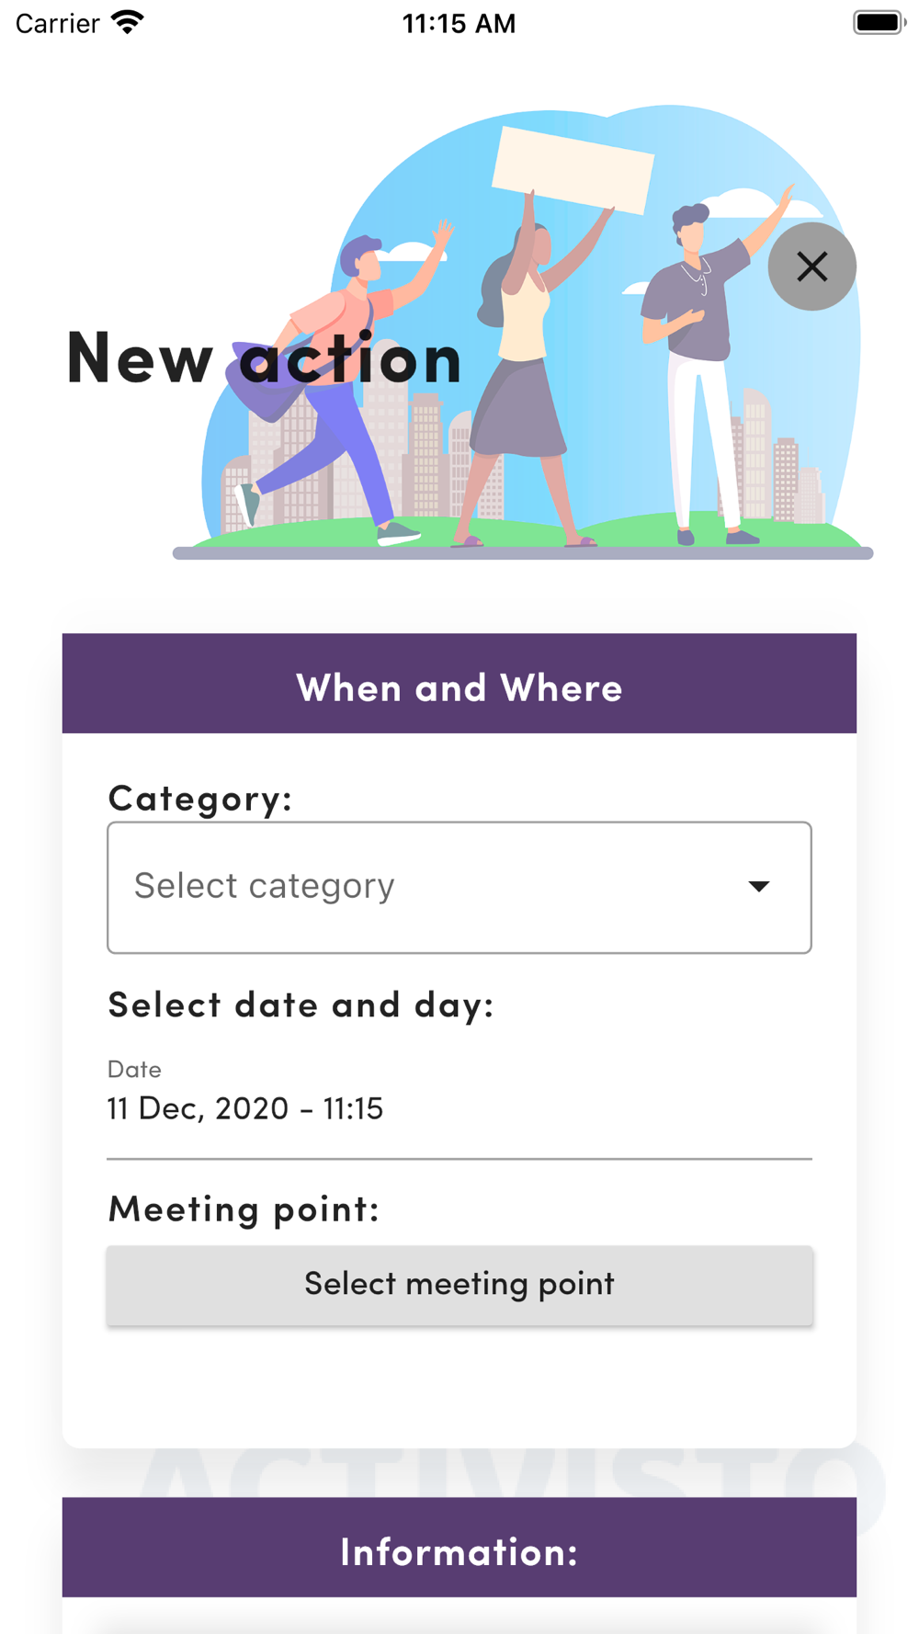Tap the status bar clock time
The height and width of the screenshot is (1634, 919).
coord(459,23)
